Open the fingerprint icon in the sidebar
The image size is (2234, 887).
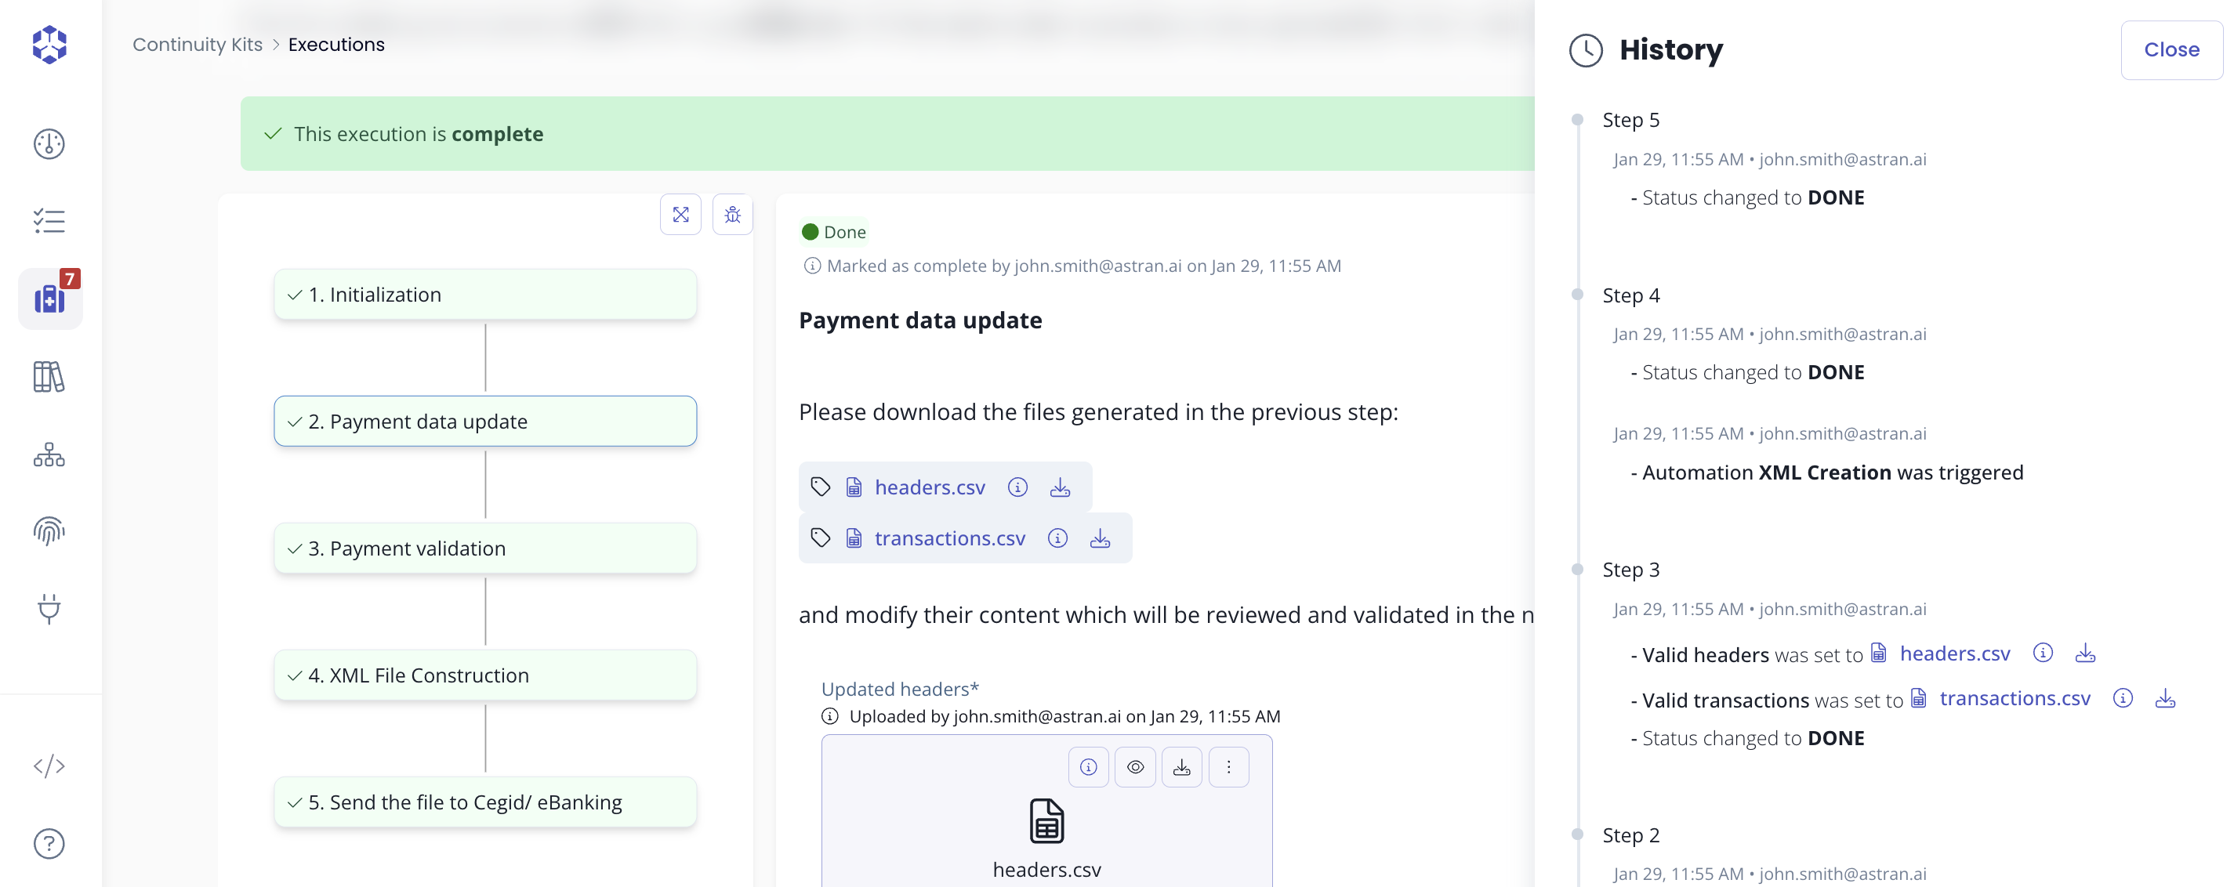click(x=49, y=531)
